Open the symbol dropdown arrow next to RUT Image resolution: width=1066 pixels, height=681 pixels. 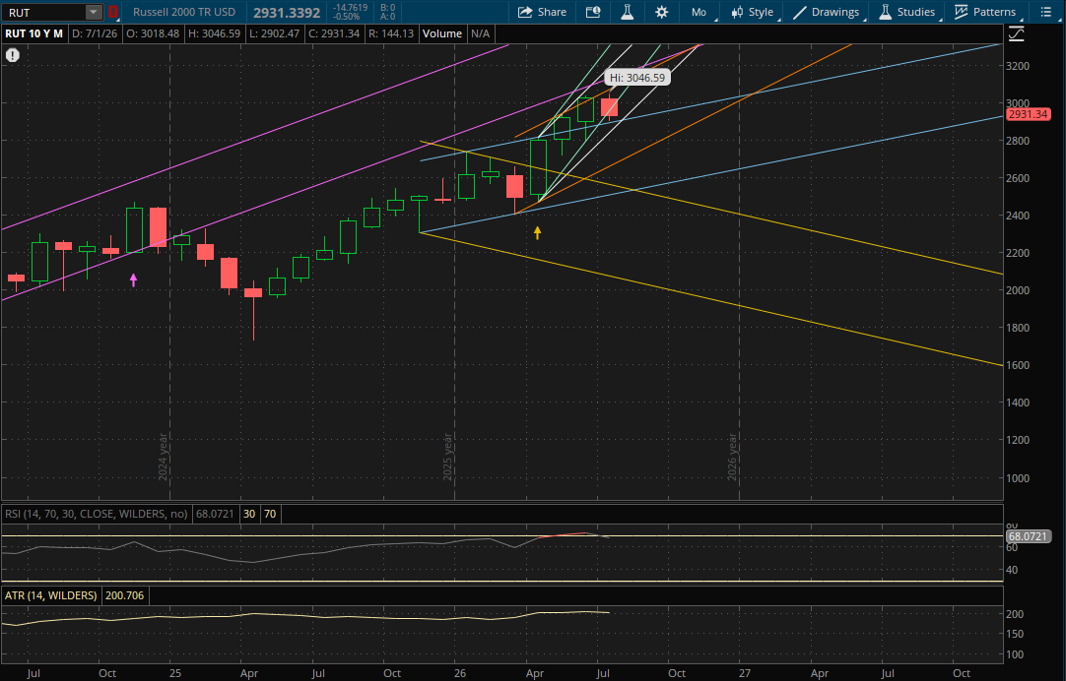point(95,12)
